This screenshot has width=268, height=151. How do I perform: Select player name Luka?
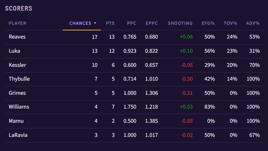pyautogui.click(x=15, y=51)
